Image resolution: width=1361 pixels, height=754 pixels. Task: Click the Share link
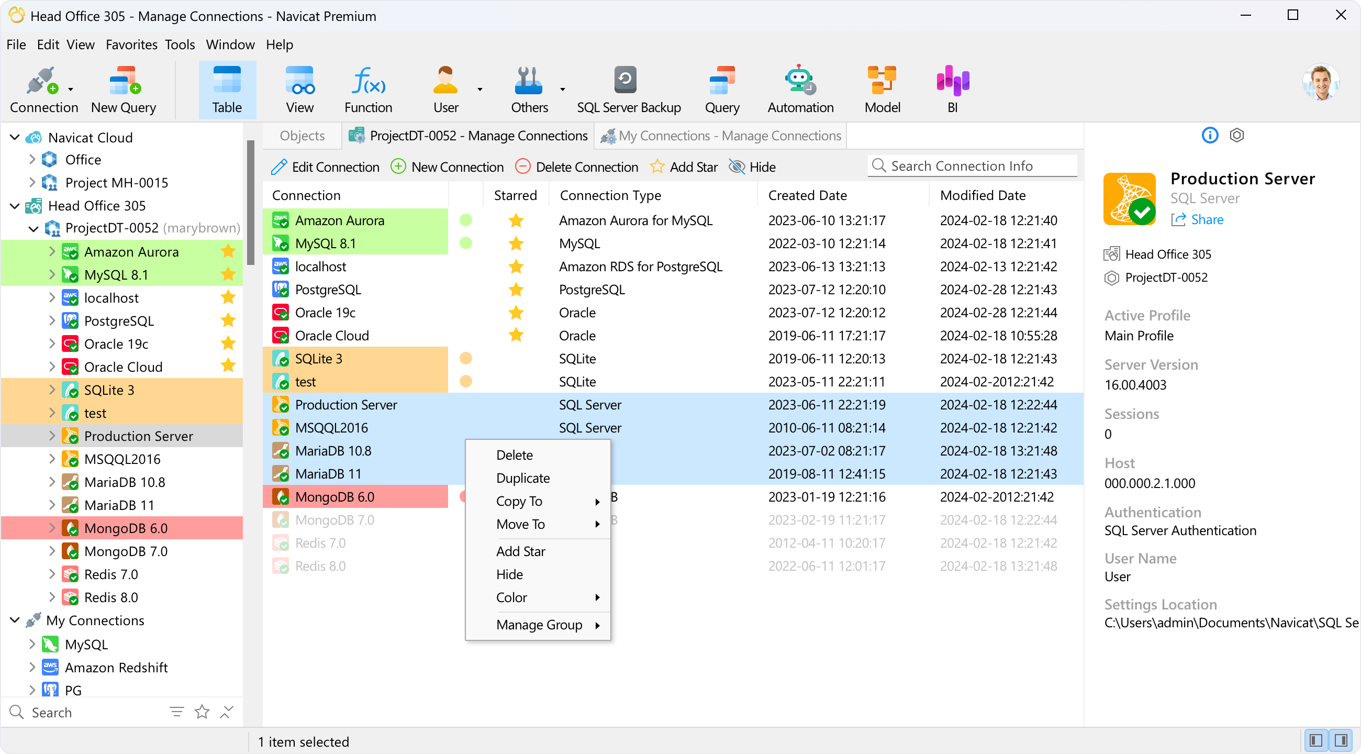[x=1206, y=220]
